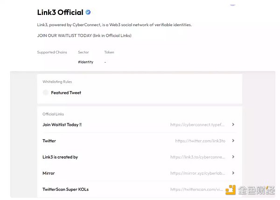Expand the Join Waitlist Today chevron

coord(233,125)
